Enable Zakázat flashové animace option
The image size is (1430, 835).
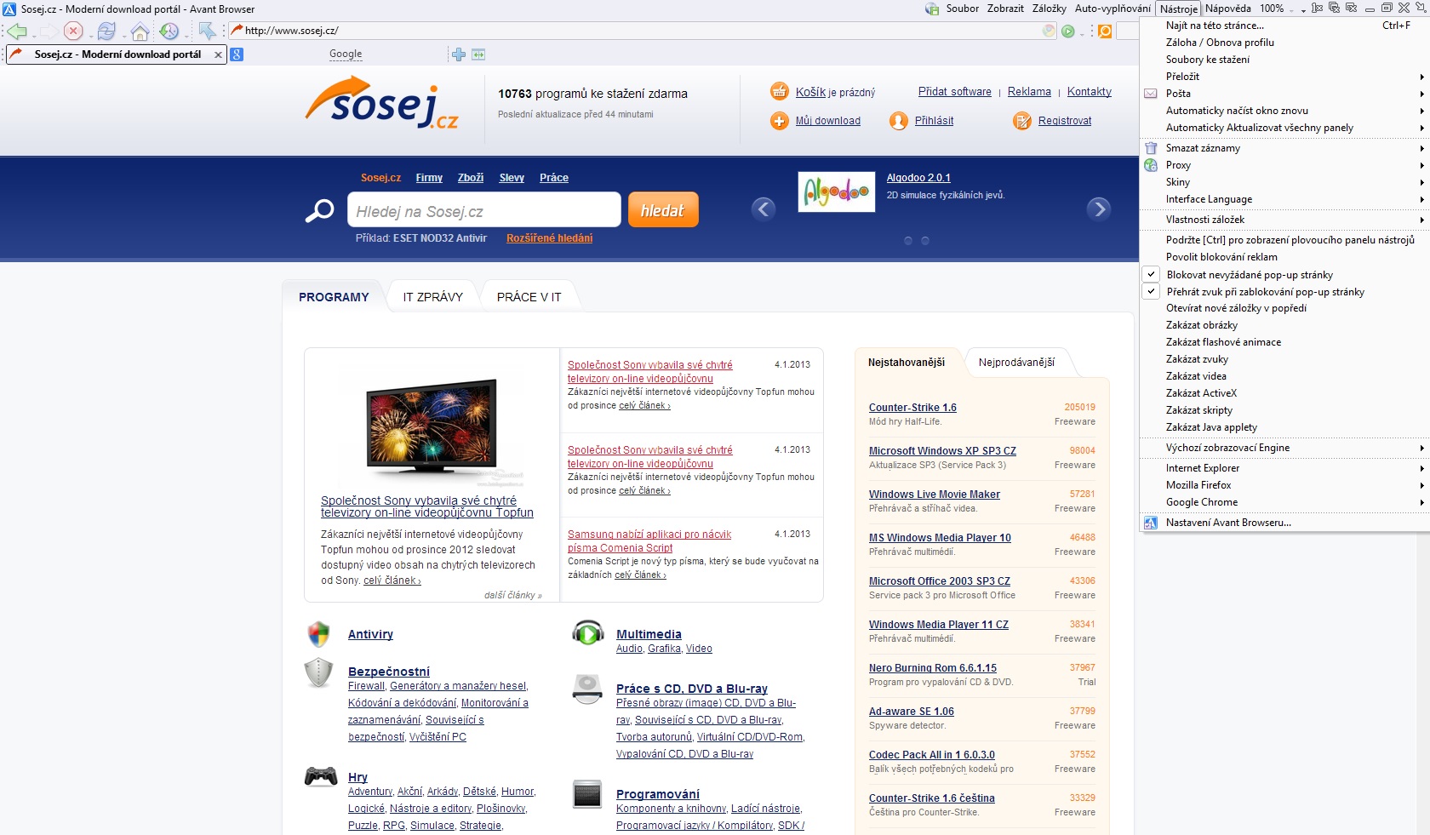[1284, 342]
